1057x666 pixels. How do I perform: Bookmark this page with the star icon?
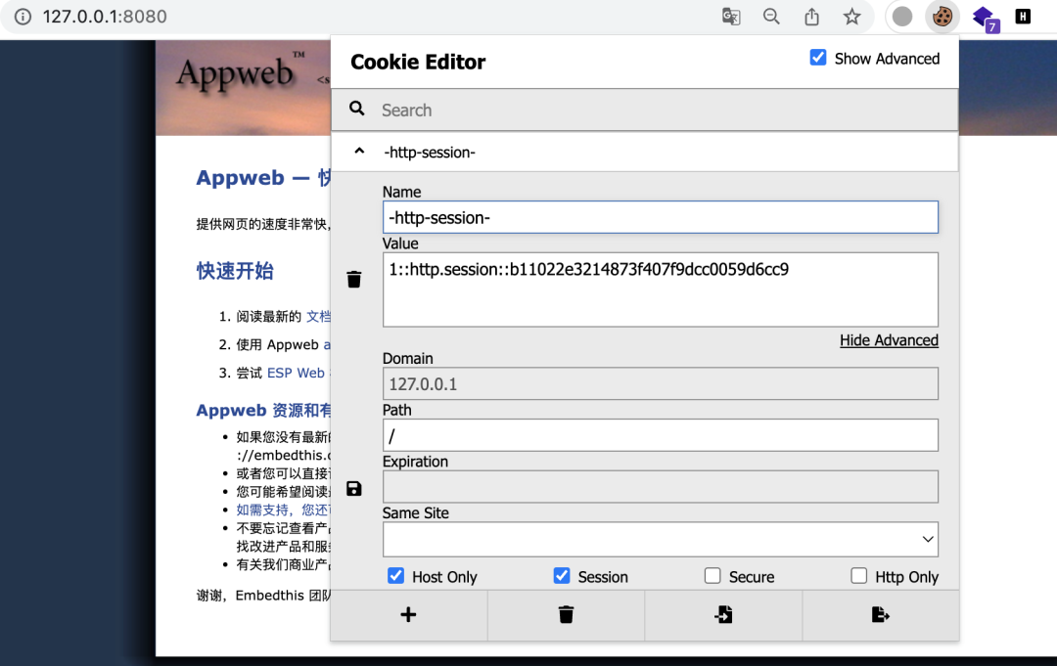coord(852,17)
